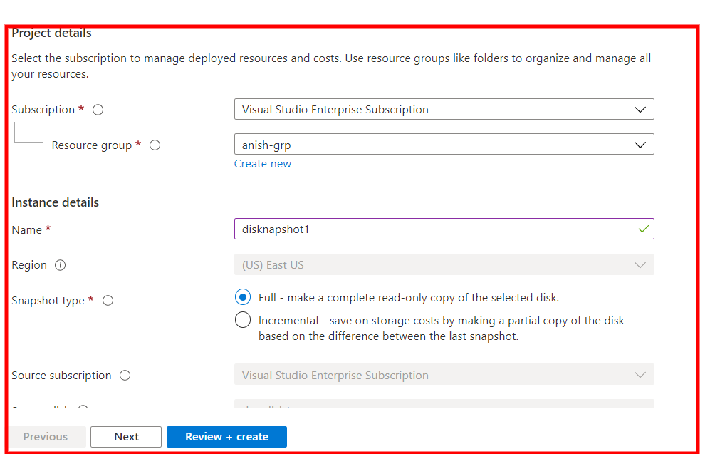Click the info icon next to Snapshot type

coord(108,300)
